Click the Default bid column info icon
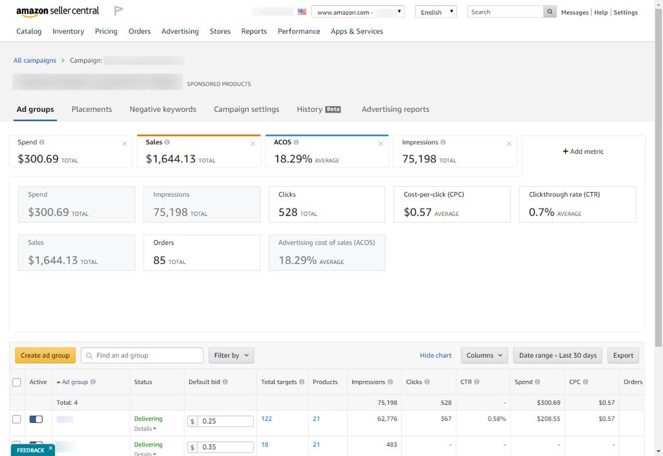 click(x=225, y=382)
